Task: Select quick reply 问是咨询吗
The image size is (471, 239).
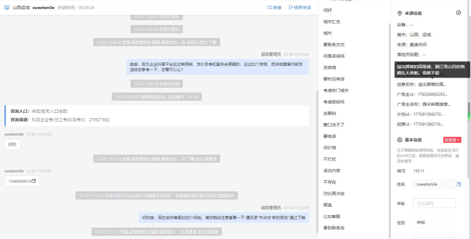Action: (x=334, y=56)
